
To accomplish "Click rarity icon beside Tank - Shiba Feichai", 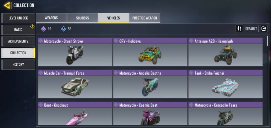I will tap(191, 73).
